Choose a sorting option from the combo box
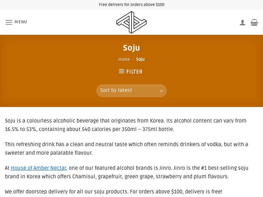Viewport: 263px width, 197px height. [131, 91]
